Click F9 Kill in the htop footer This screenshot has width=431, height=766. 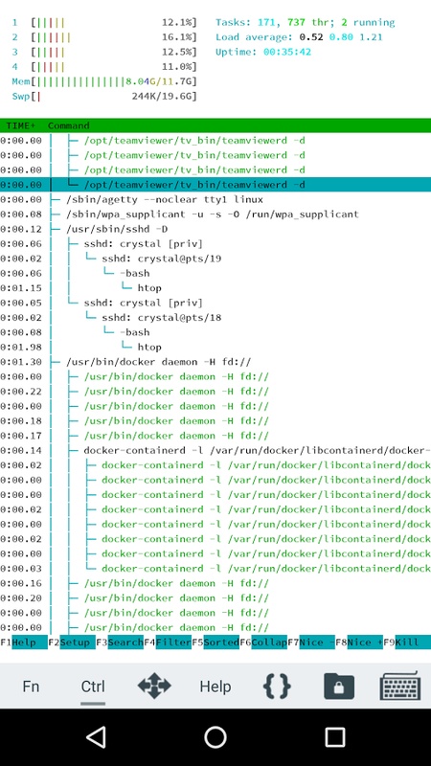(406, 642)
